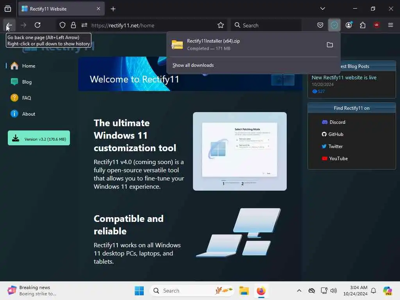The height and width of the screenshot is (300, 400).
Task: Open the network icon in the tray
Action: [324, 291]
